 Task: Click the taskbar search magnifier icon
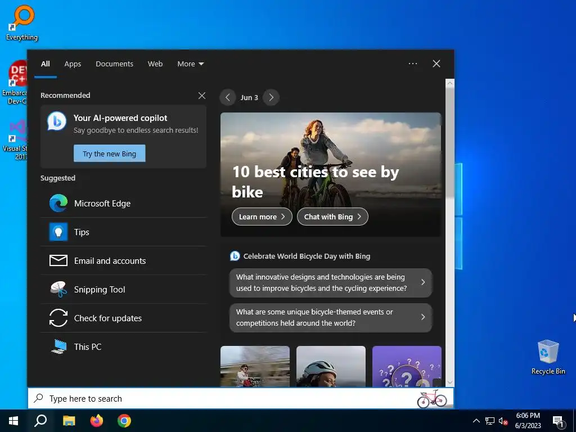click(40, 421)
